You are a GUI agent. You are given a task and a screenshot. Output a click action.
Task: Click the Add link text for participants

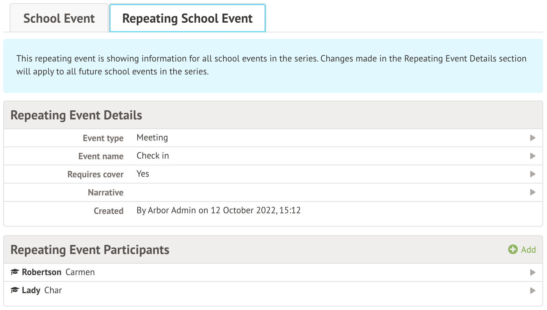click(x=528, y=249)
